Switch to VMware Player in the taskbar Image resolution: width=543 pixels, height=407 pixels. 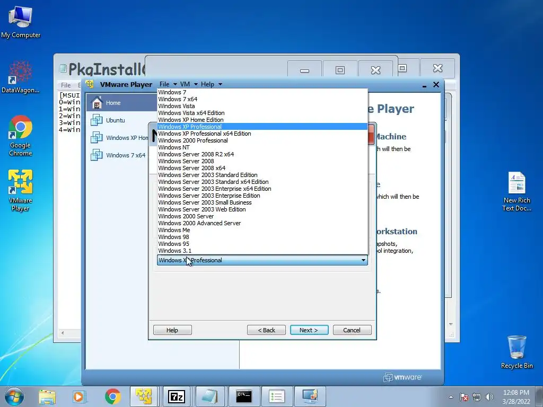coord(144,396)
